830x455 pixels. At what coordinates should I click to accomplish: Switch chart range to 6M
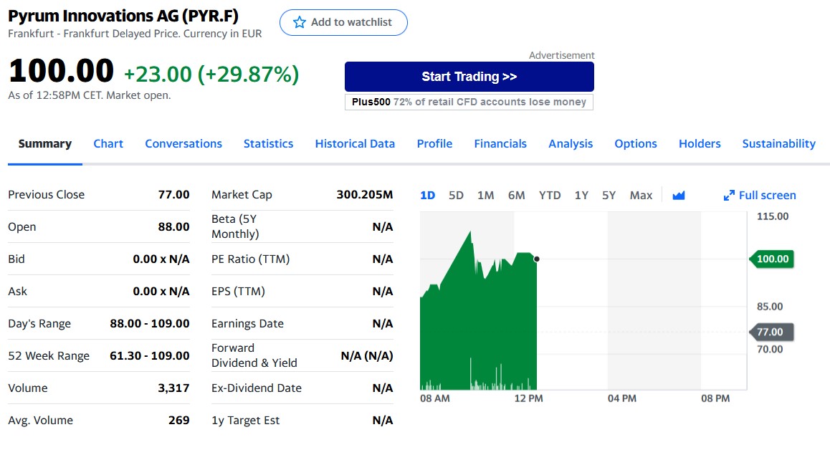click(516, 195)
